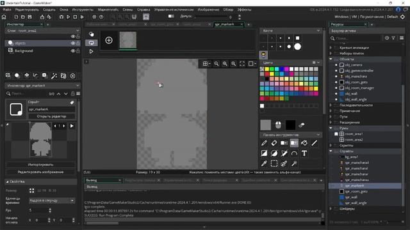The width and height of the screenshot is (410, 230).
Task: Open project via folder icon
Action: tap(23, 17)
